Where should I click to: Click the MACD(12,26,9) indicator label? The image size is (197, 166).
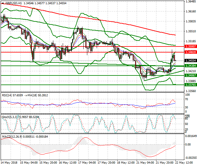(x=12, y=137)
